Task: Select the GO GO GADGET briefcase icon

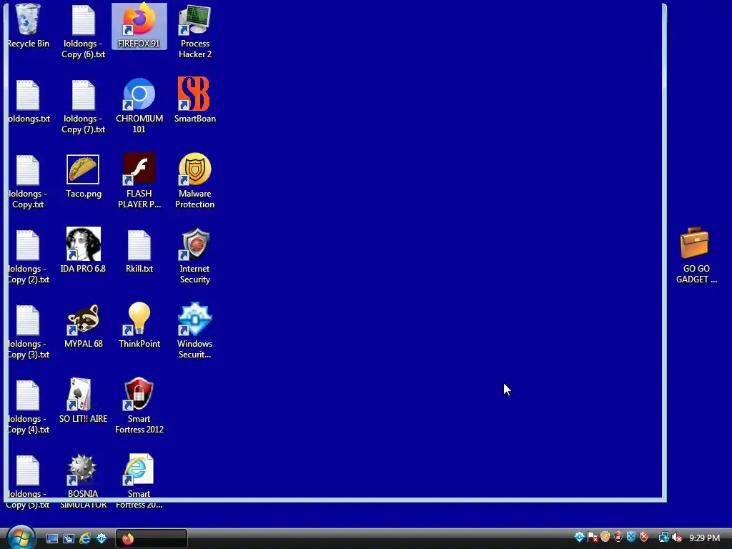Action: click(x=696, y=257)
